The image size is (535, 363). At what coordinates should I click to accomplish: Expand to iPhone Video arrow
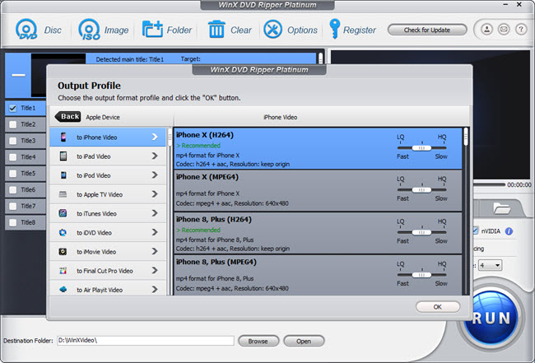tap(155, 137)
